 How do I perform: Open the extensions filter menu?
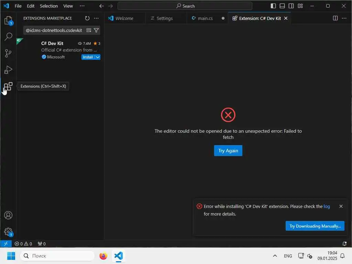tap(96, 30)
